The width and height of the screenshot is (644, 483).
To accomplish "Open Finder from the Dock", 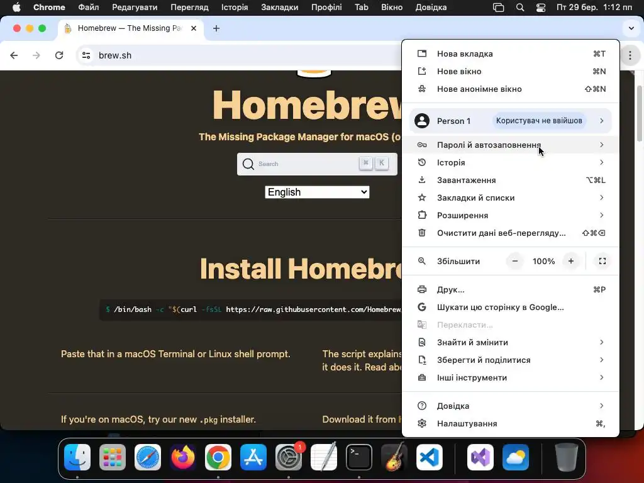I will click(x=77, y=457).
